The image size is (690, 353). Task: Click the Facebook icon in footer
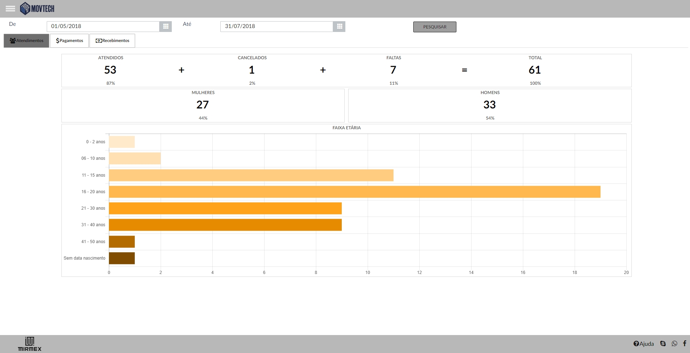(x=685, y=344)
